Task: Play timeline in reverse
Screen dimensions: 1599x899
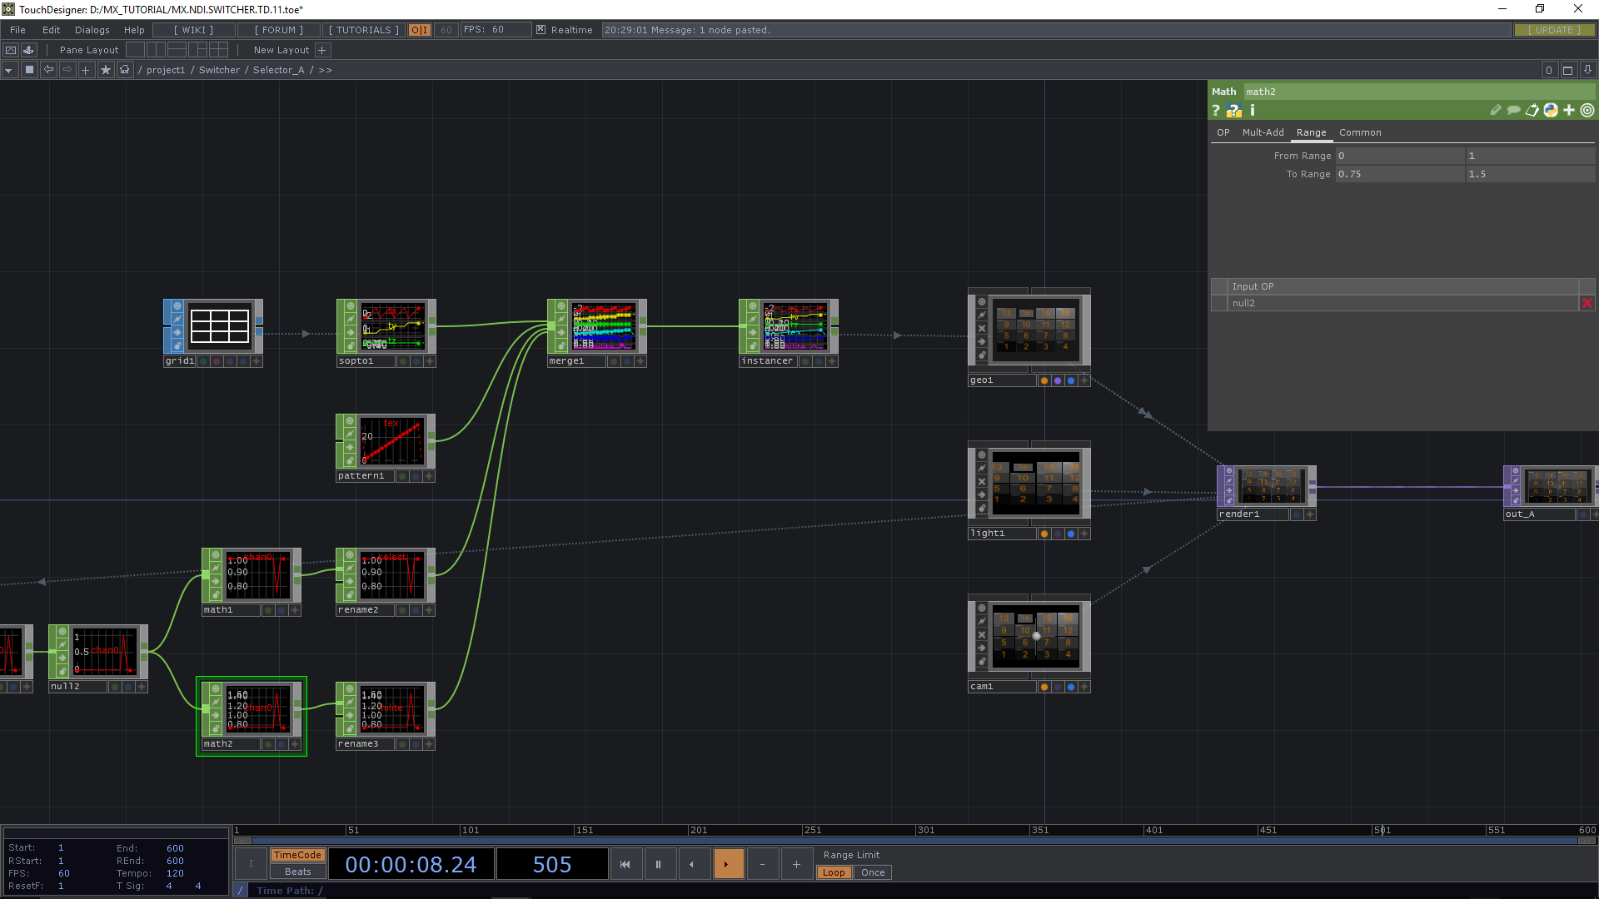Action: 692,864
